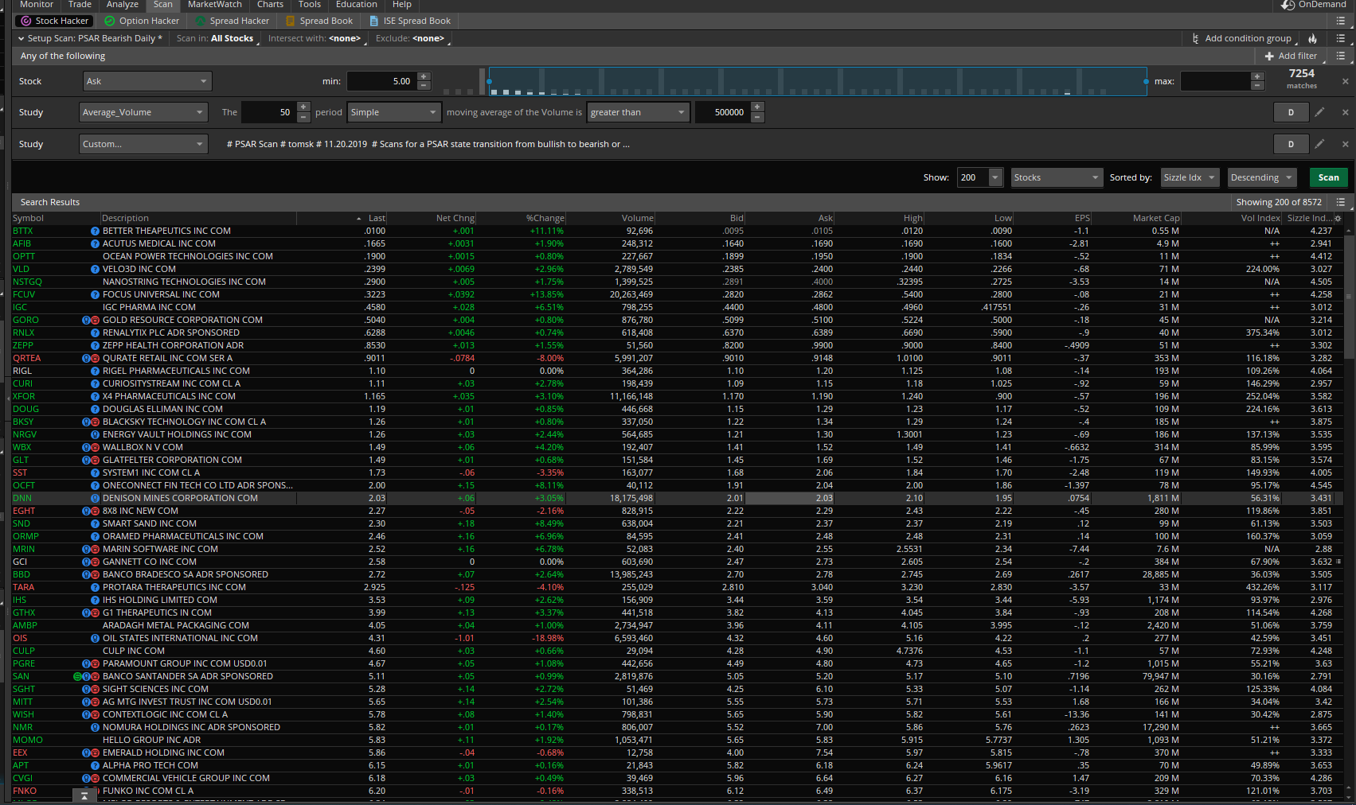The image size is (1356, 805).
Task: Run the green Scan button
Action: click(1328, 177)
